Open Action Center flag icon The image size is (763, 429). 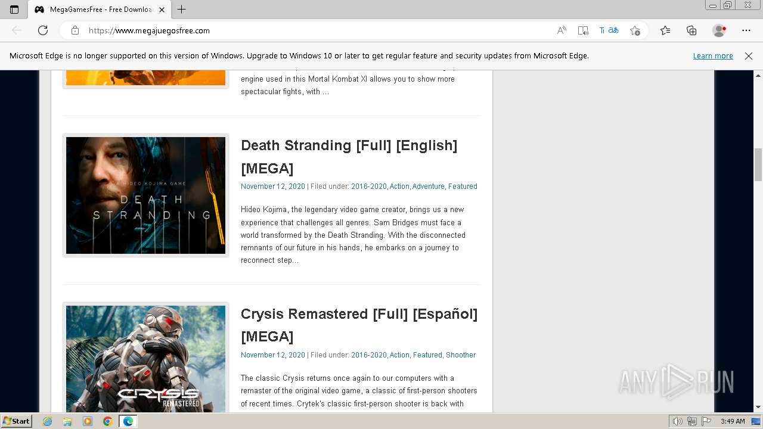706,421
